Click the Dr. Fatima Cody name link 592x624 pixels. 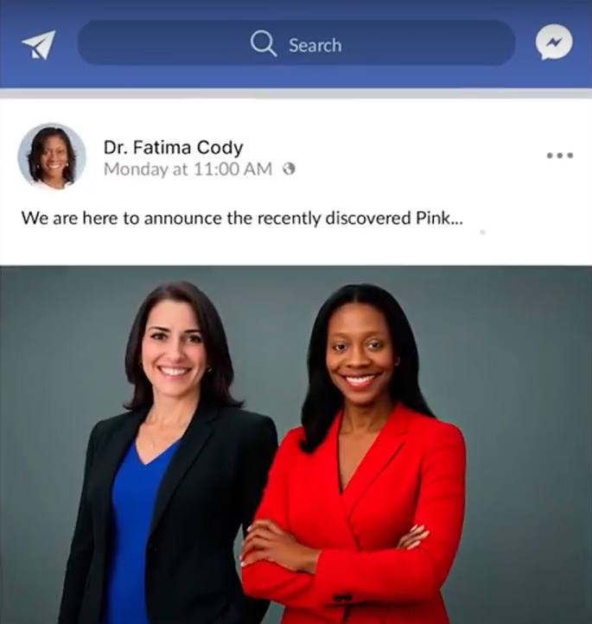[x=174, y=147]
